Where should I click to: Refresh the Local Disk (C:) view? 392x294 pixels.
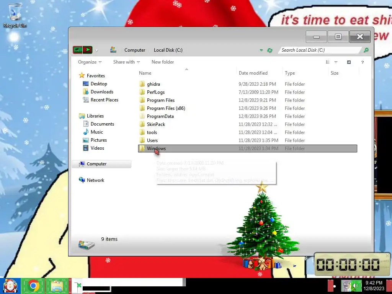coord(269,50)
